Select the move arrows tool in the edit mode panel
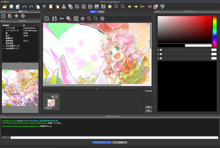The image size is (220, 148). point(16,16)
